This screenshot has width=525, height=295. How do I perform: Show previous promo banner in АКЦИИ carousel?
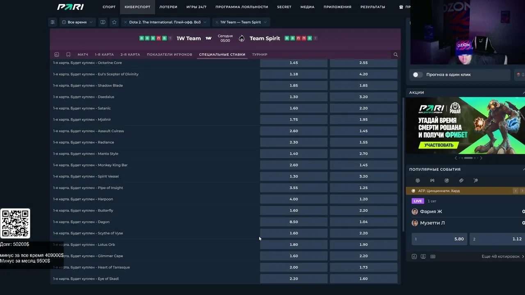456,158
